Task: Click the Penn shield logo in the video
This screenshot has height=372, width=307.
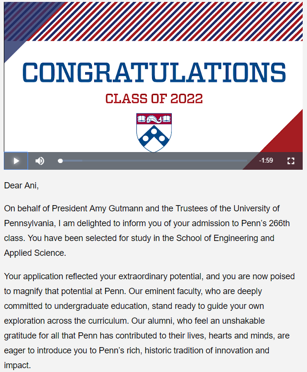Action: tap(153, 132)
